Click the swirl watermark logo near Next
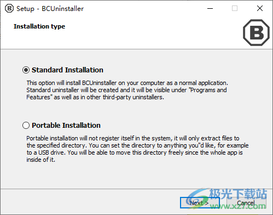 (197, 199)
